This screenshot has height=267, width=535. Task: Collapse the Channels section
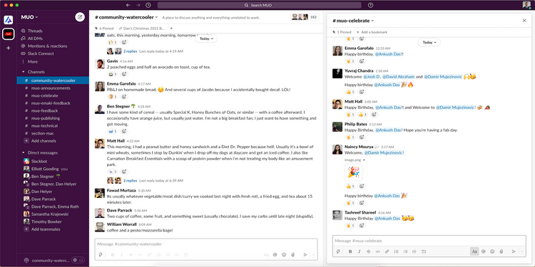[24, 72]
